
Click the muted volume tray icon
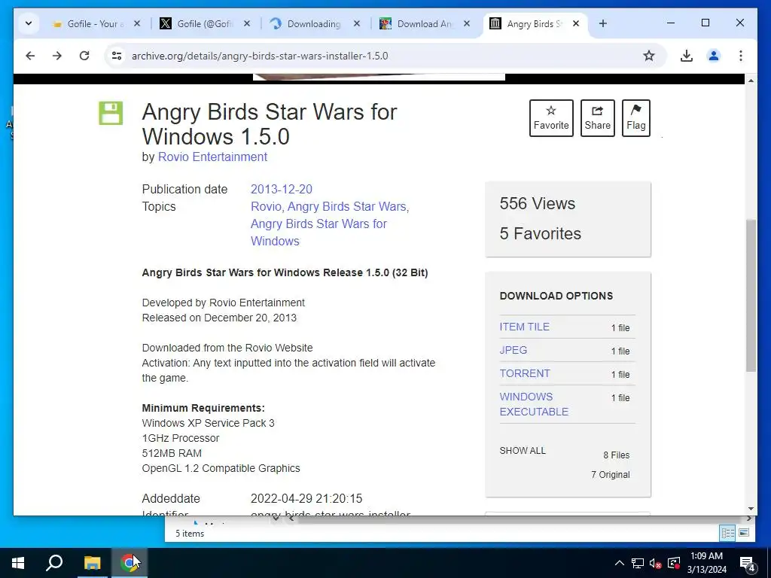point(656,563)
